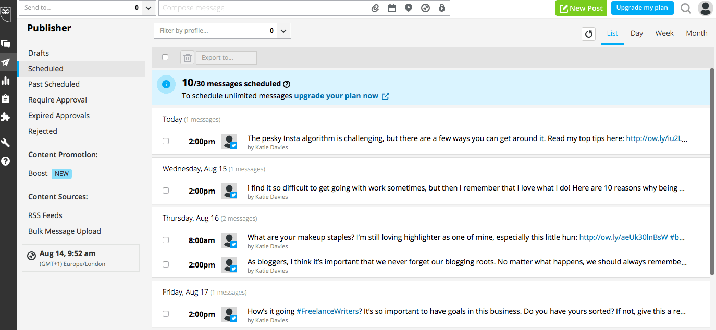The width and height of the screenshot is (716, 330).
Task: Open the Help question mark sidebar icon
Action: point(6,161)
